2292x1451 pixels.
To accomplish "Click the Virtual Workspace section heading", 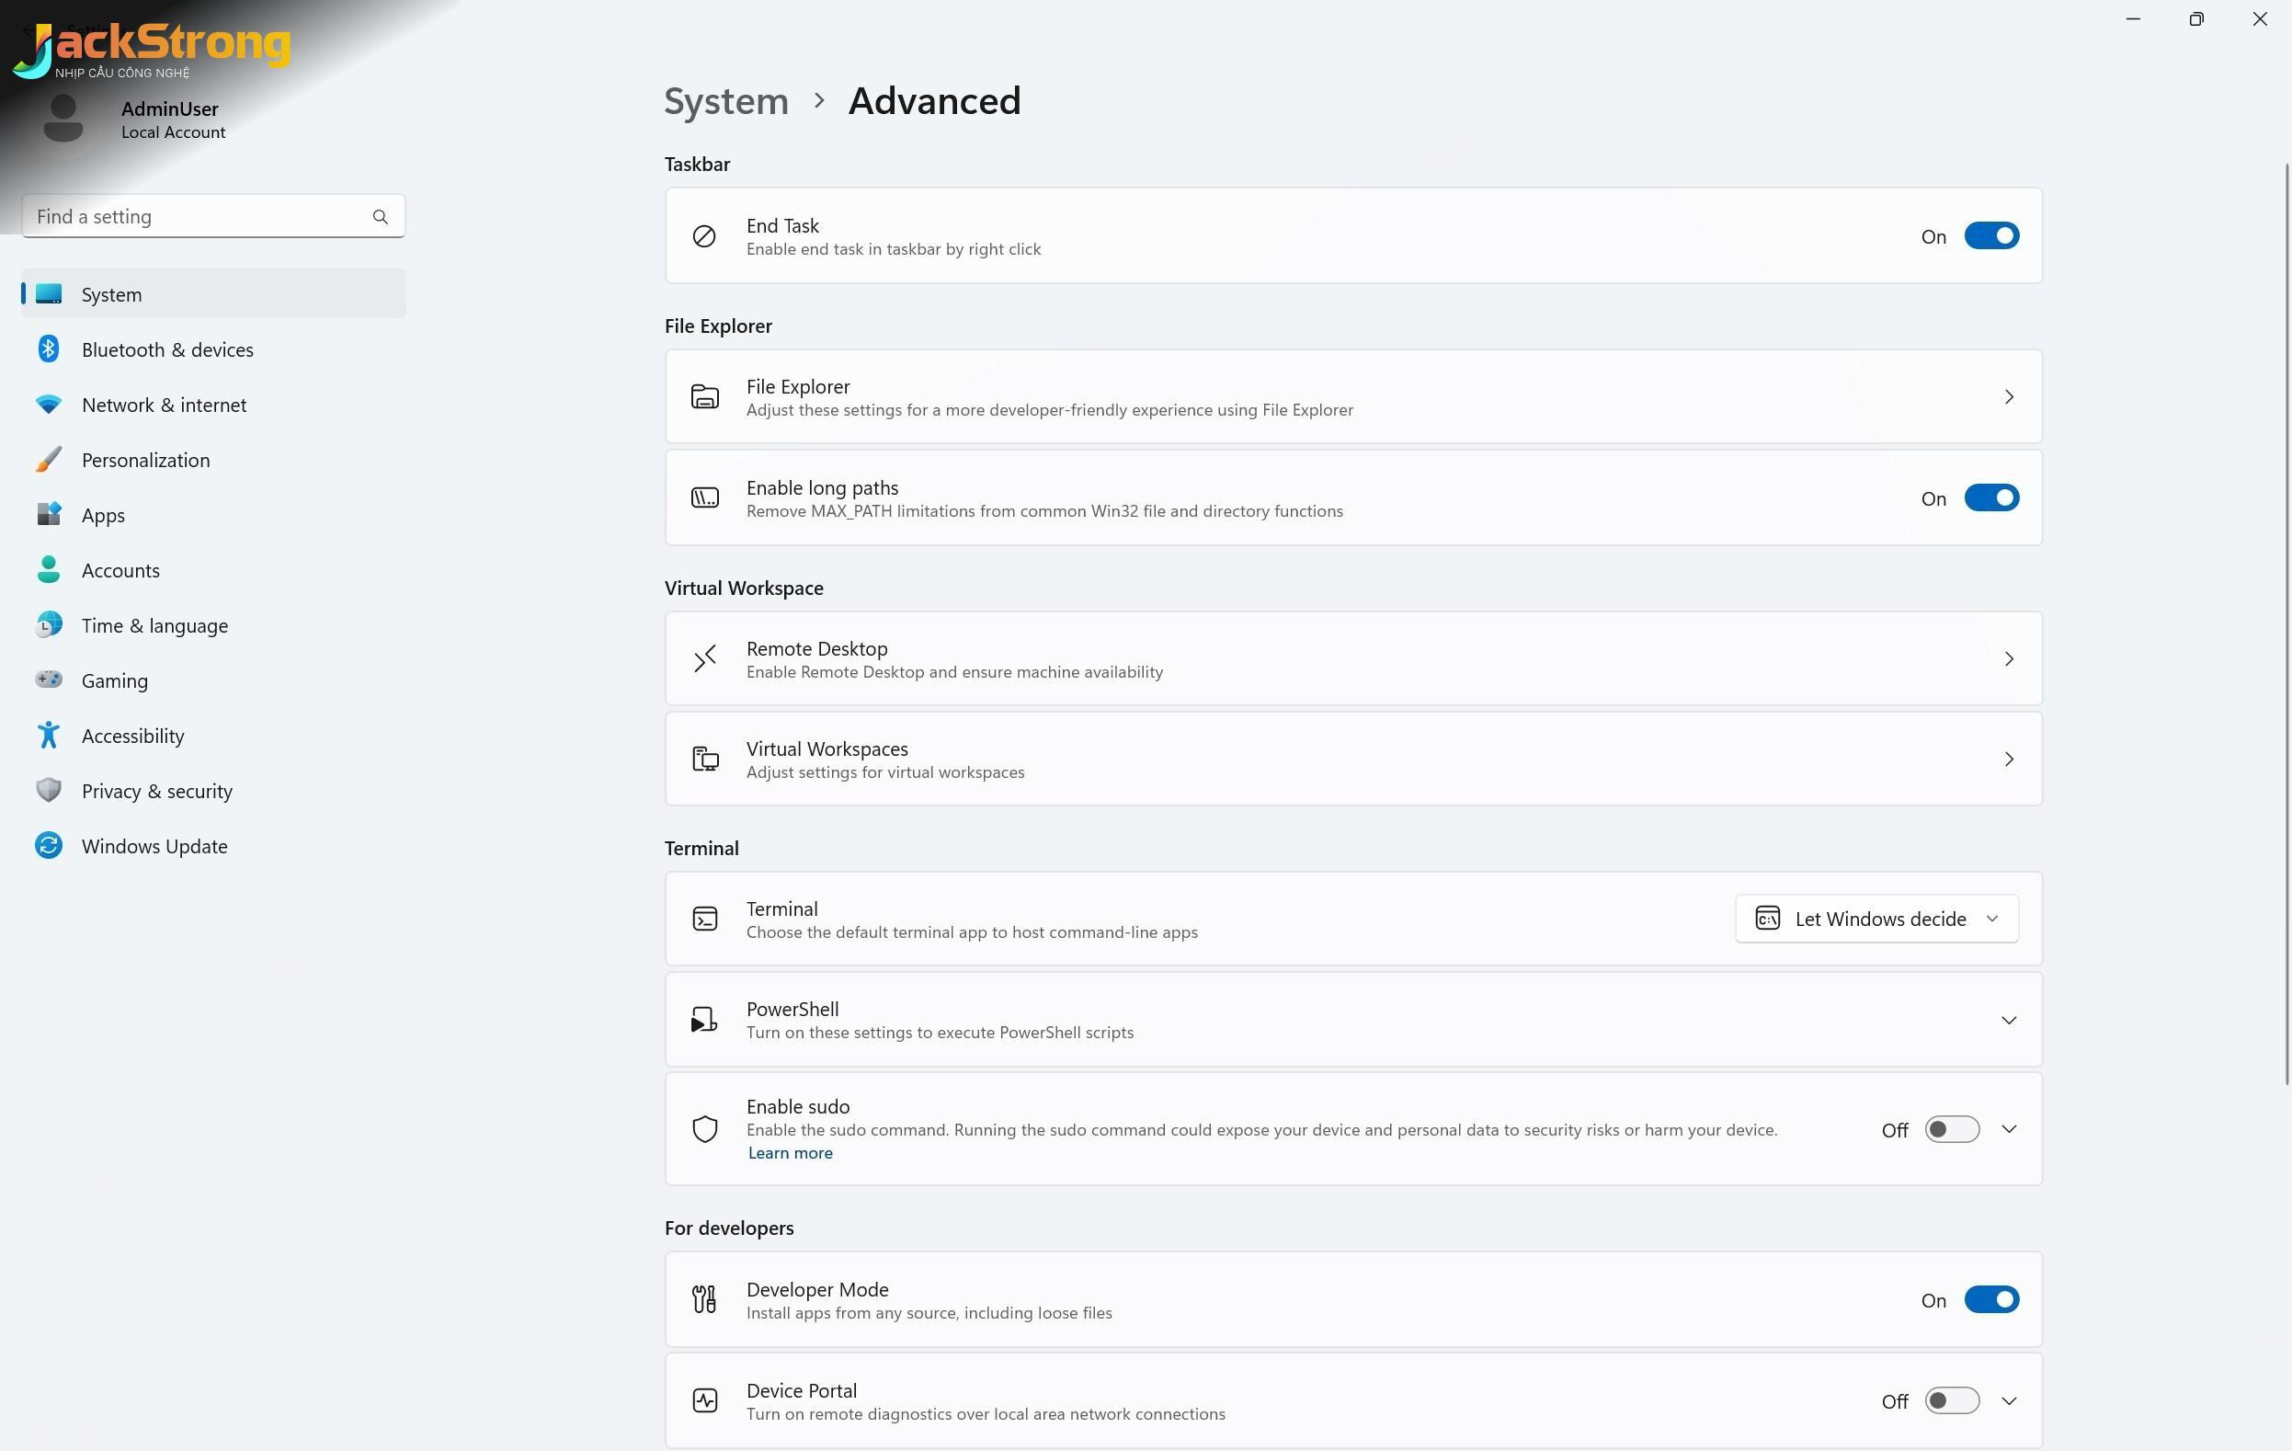I will 745,588.
